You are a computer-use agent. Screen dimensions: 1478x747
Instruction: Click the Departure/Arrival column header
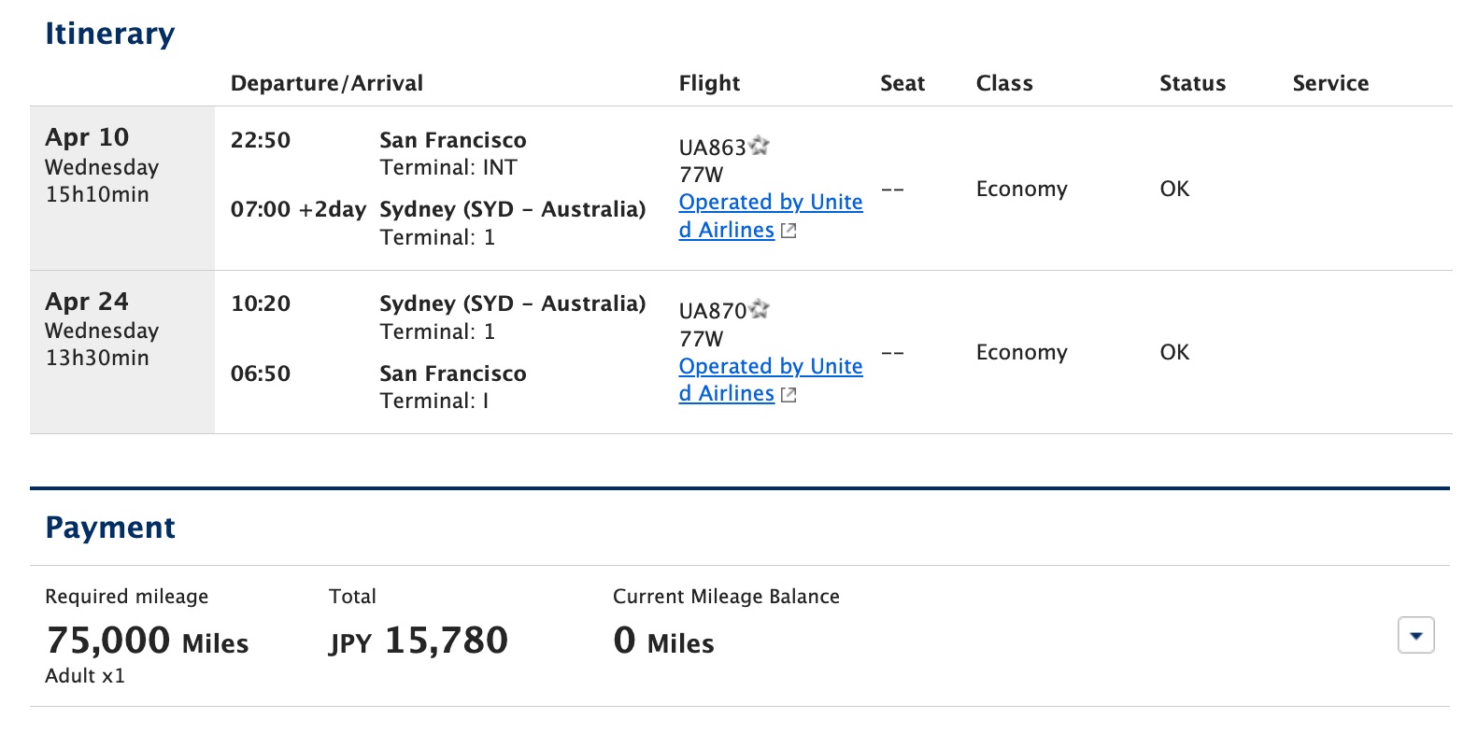[x=328, y=83]
